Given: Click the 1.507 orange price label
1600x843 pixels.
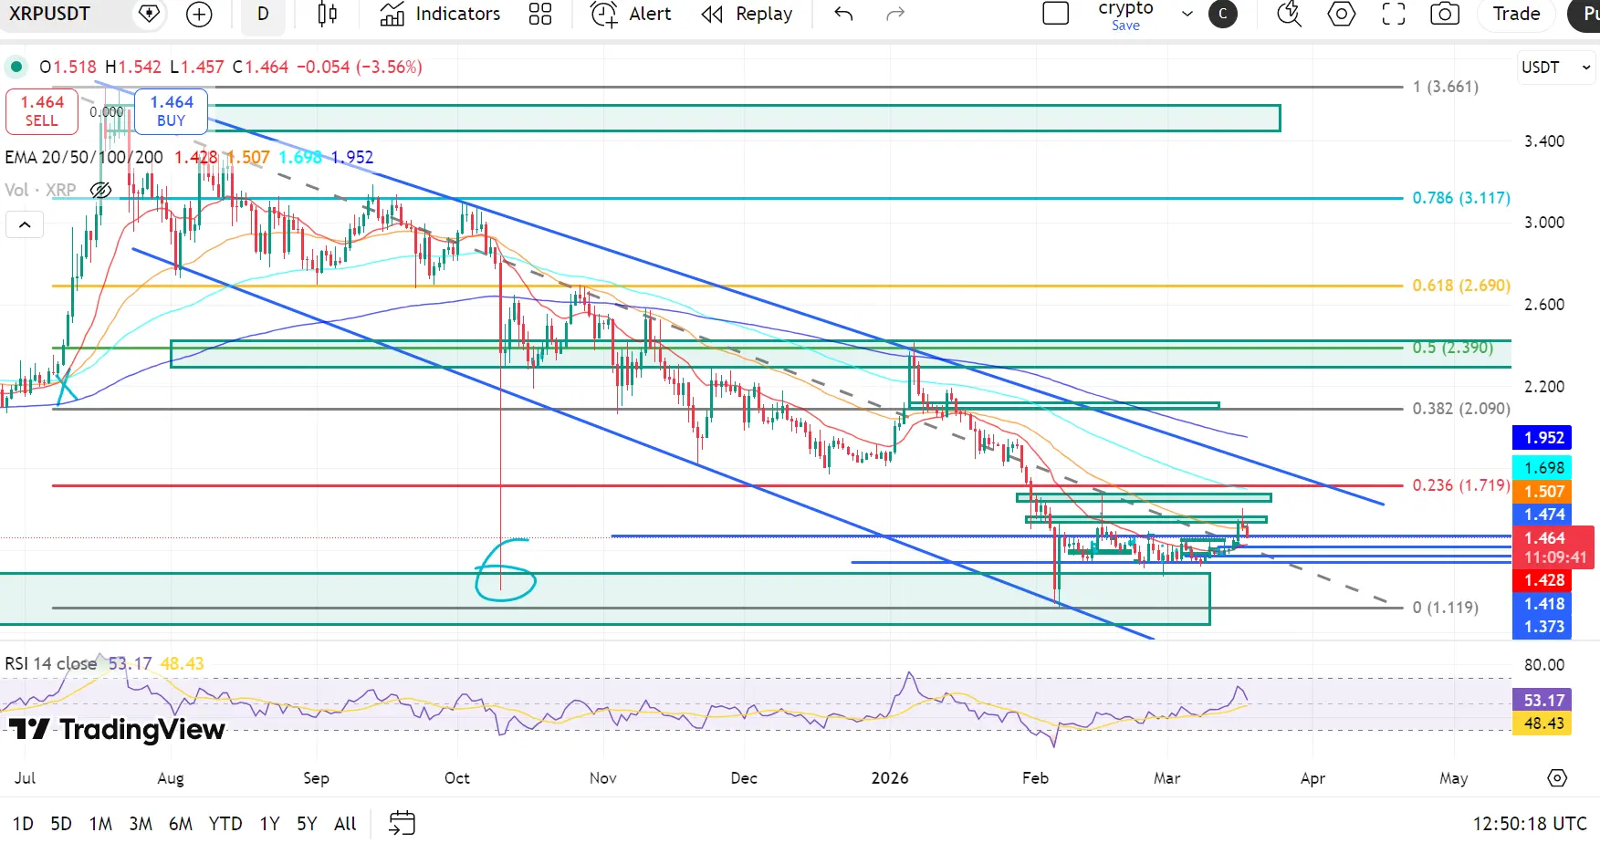Looking at the screenshot, I should click(x=1542, y=492).
